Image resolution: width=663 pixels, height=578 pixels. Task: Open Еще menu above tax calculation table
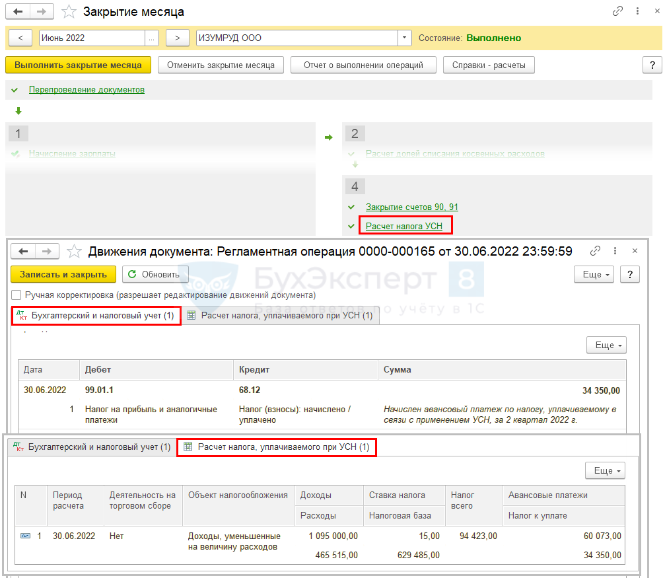[605, 470]
